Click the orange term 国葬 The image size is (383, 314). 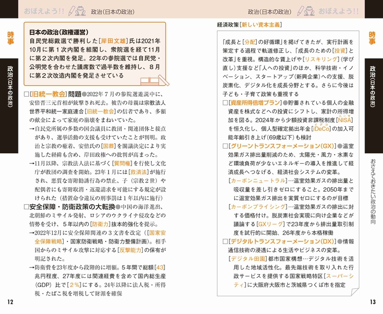pos(109,146)
